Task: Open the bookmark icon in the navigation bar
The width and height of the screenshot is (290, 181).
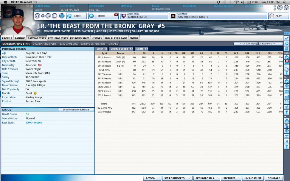Action: (x=55, y=16)
